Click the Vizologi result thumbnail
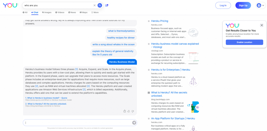 pyautogui.click(x=193, y=58)
